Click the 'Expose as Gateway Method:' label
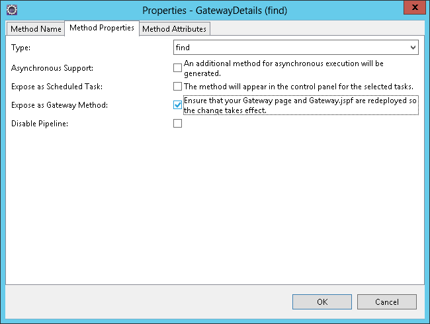 (60, 105)
